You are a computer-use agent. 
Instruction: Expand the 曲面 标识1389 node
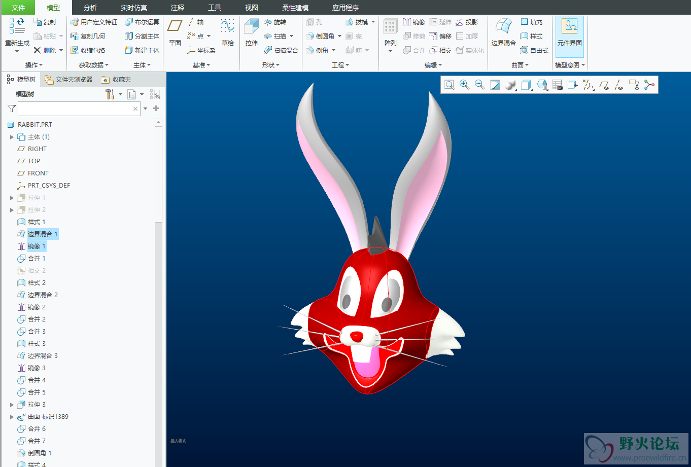(12, 417)
